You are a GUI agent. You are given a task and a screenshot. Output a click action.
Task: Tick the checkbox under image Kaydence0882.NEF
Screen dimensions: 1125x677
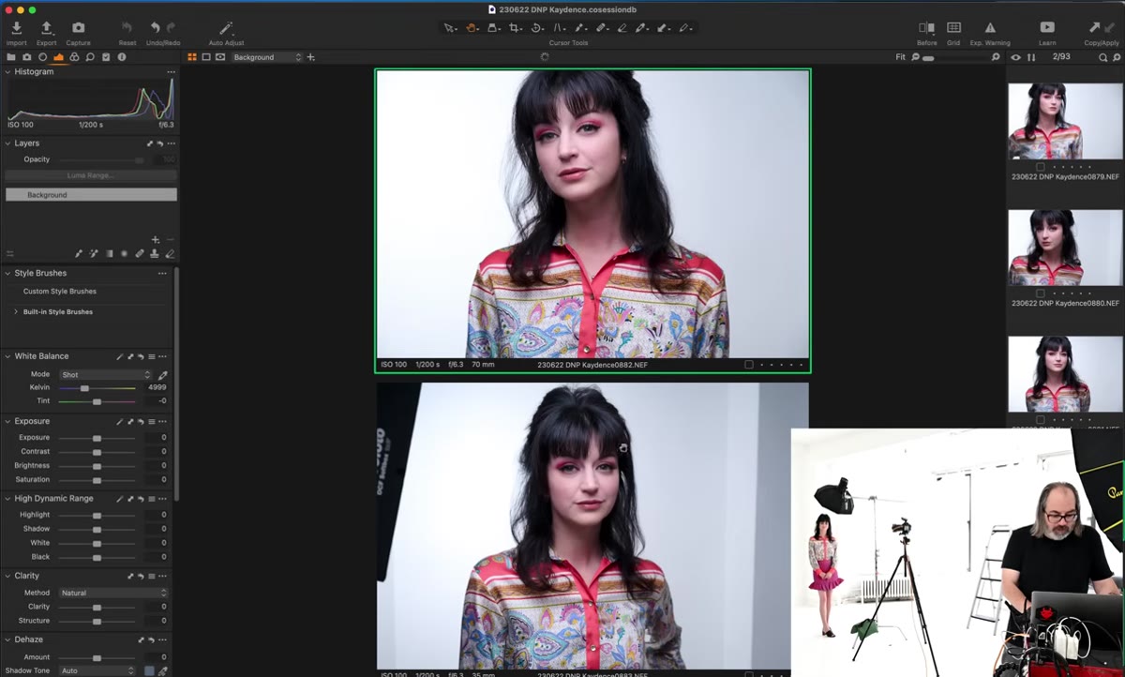[748, 364]
